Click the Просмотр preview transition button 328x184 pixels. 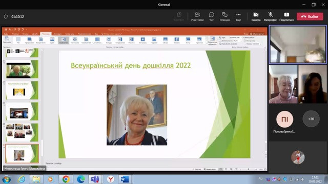7,40
